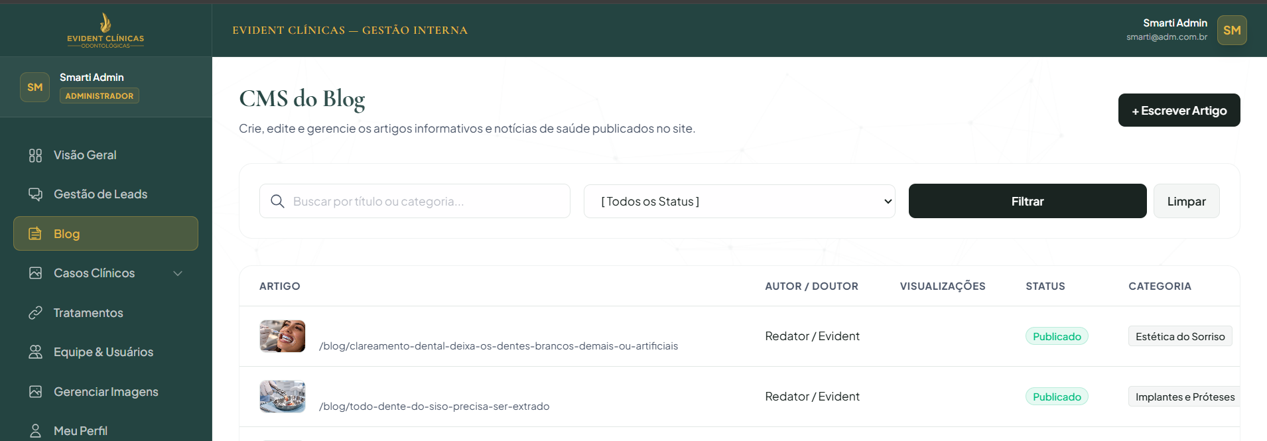Click Redator / Evident in clareamento row
Screen dimensions: 1267x441
pyautogui.click(x=812, y=336)
